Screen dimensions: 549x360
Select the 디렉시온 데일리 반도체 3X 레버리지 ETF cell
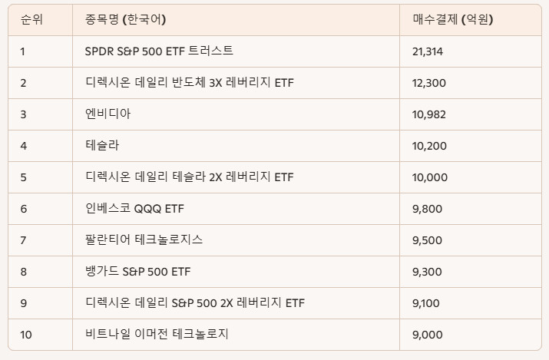coord(236,83)
